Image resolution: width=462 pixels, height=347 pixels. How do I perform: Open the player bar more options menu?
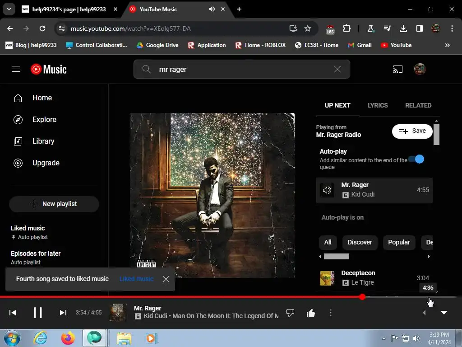click(331, 313)
